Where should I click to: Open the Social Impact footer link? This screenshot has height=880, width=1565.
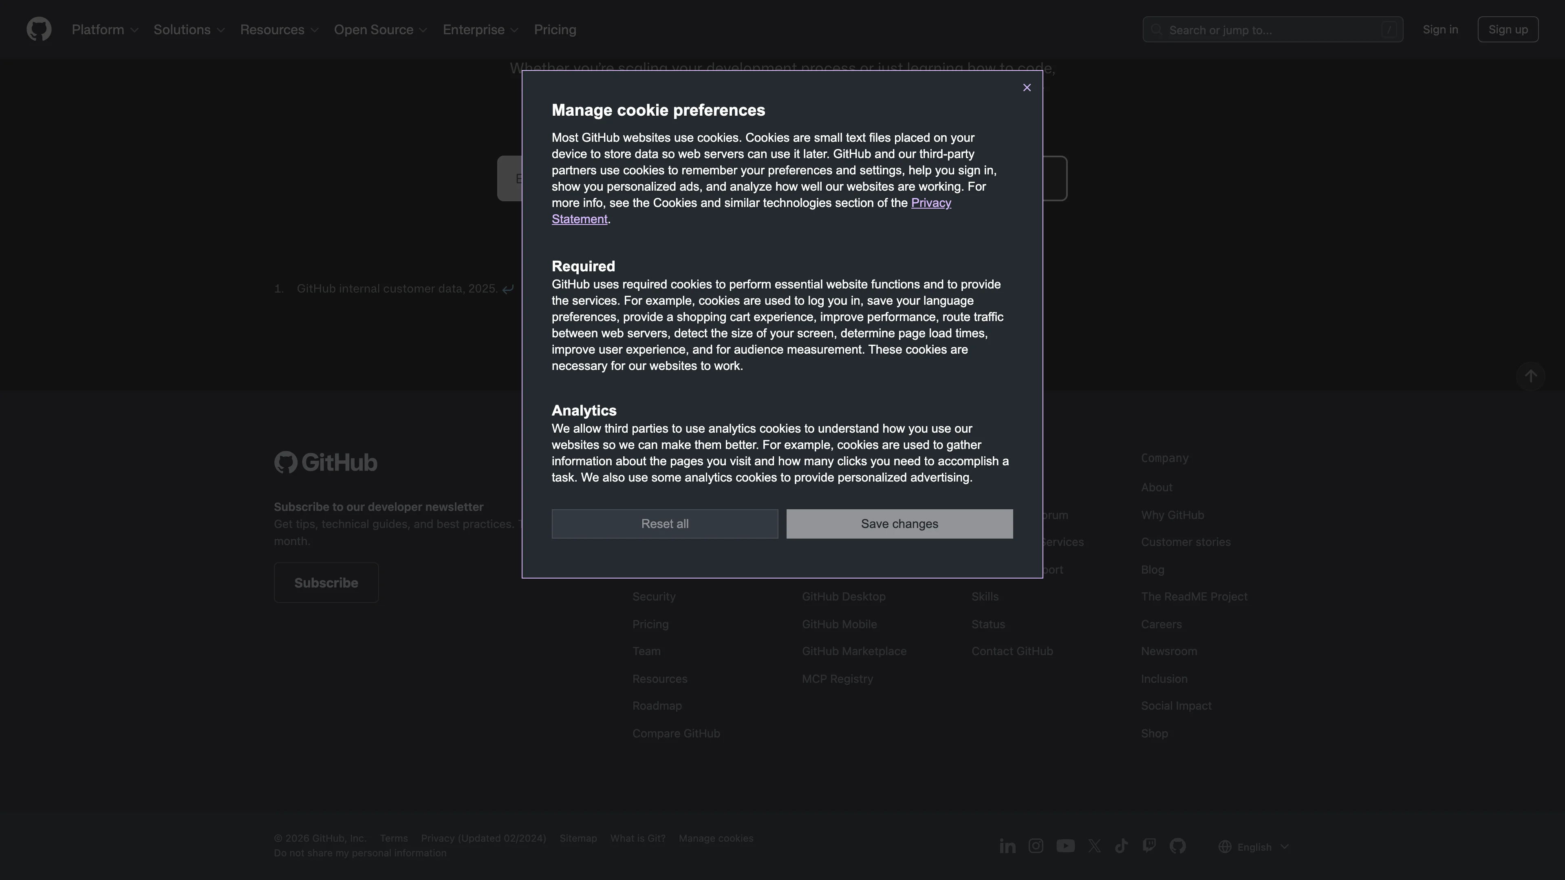(1176, 706)
